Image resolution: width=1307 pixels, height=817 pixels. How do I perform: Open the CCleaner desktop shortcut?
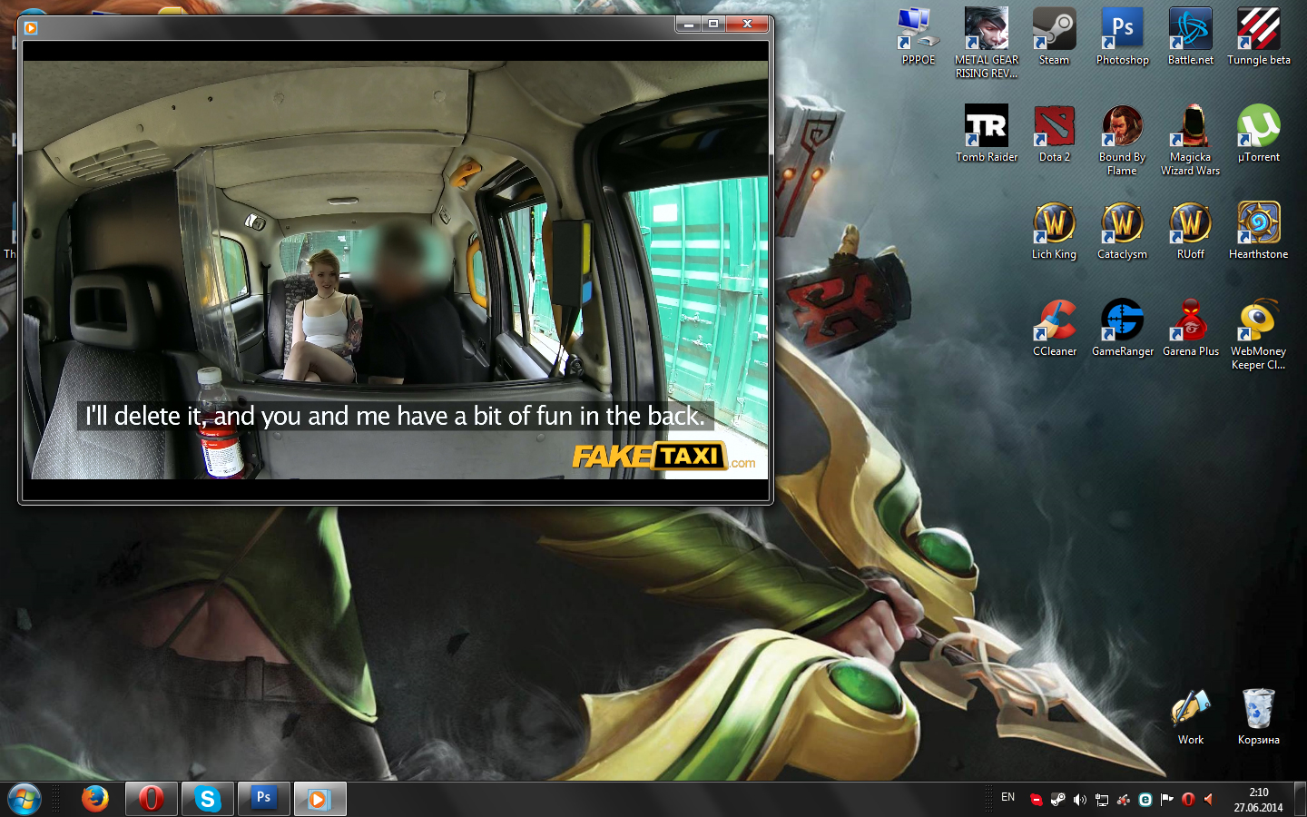pyautogui.click(x=1054, y=328)
